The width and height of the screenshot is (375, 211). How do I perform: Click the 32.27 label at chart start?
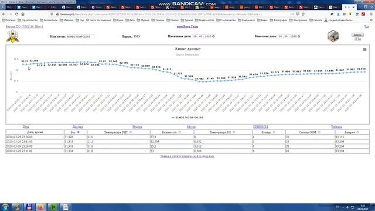25,61
